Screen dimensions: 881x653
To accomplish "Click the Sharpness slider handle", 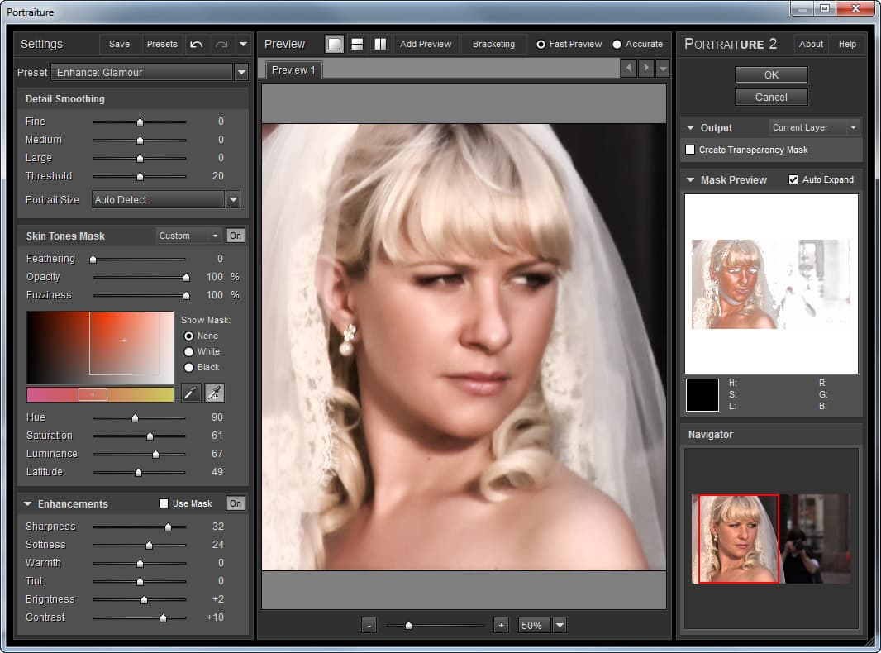I will point(168,527).
